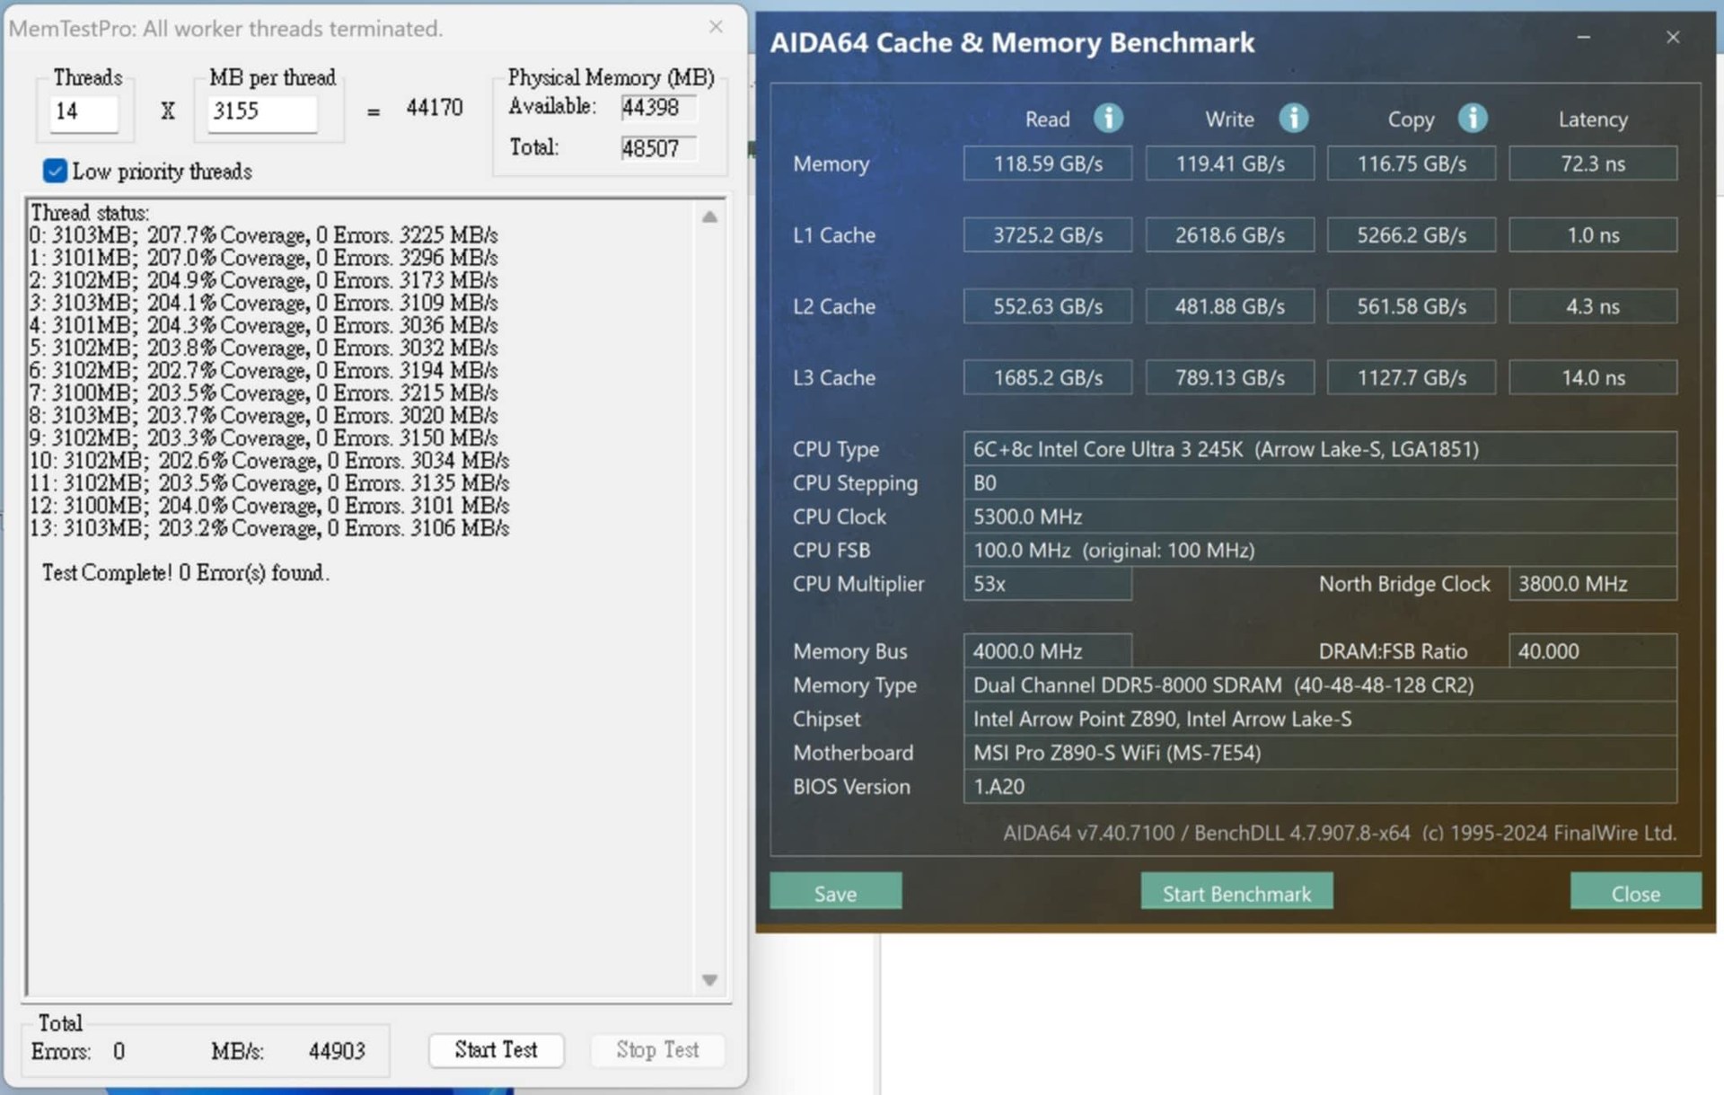The height and width of the screenshot is (1095, 1724).
Task: Toggle Low priority threads checkbox
Action: pos(55,171)
